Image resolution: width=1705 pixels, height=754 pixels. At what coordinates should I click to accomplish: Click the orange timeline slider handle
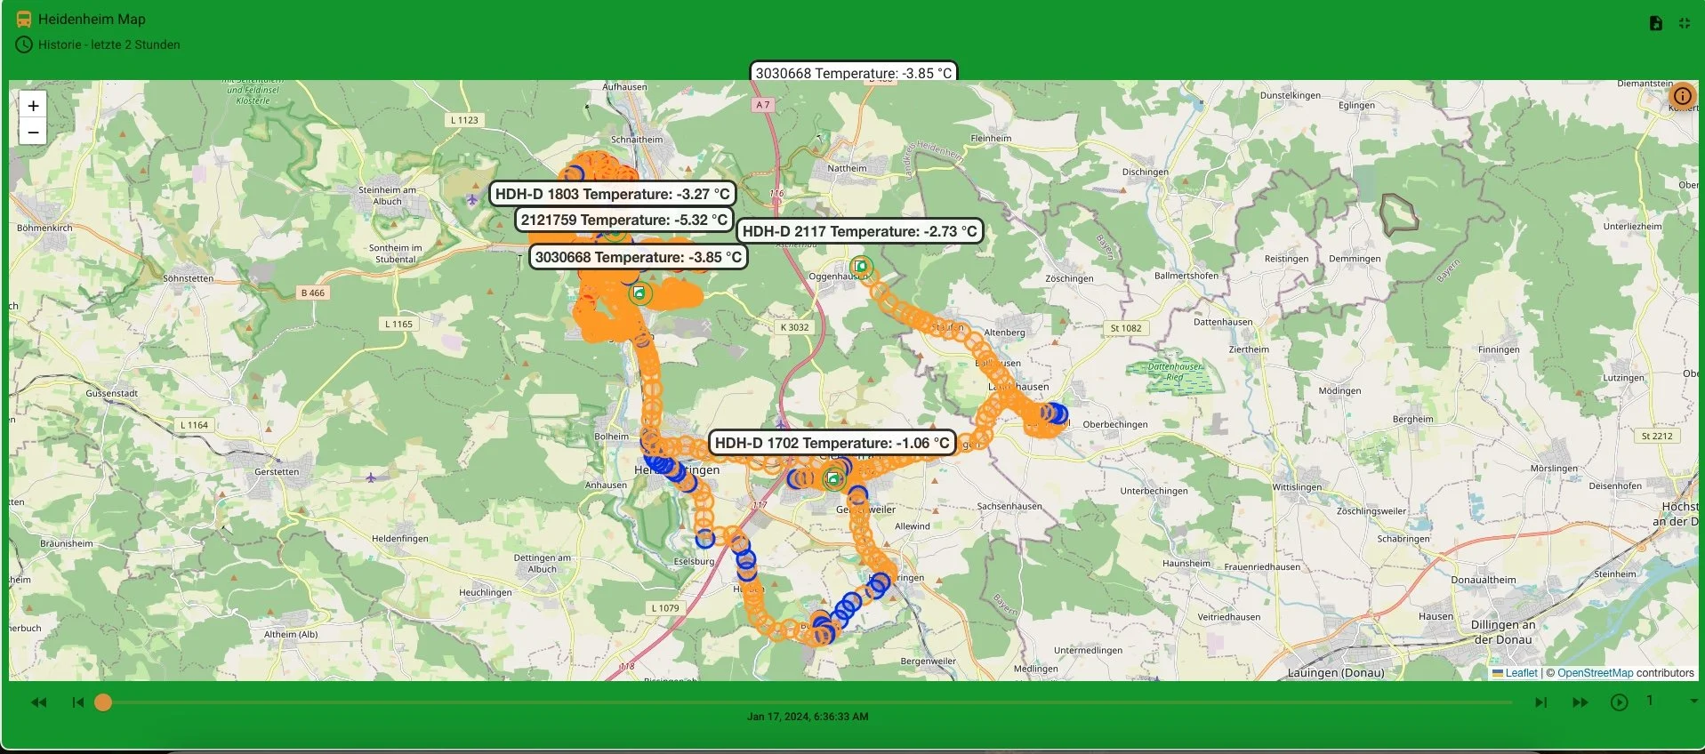click(x=103, y=702)
